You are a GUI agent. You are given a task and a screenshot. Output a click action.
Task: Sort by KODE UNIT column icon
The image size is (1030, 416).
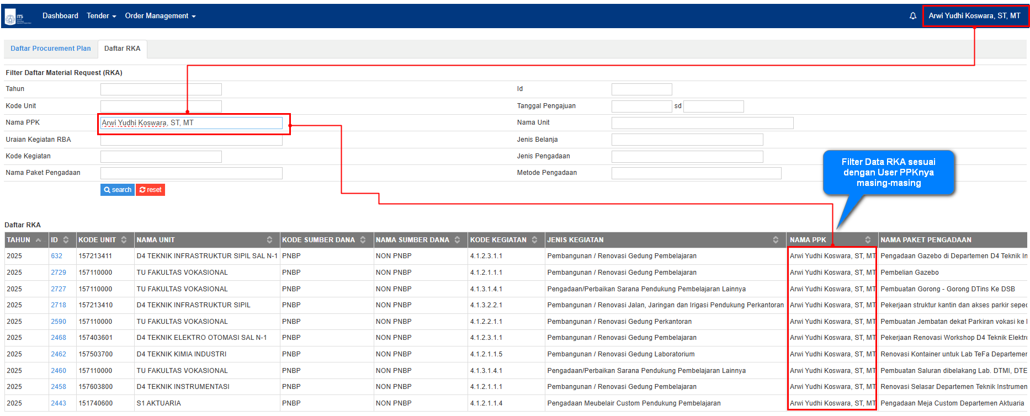[124, 240]
